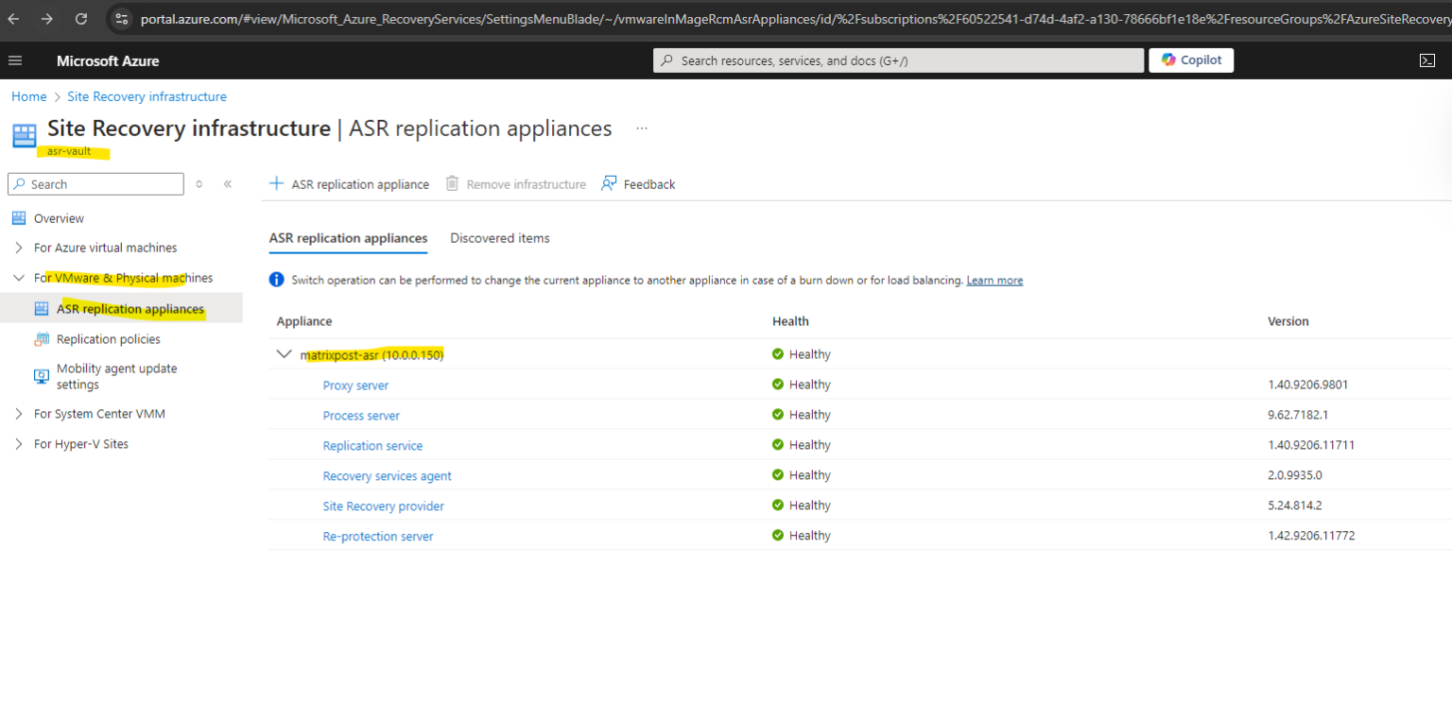The height and width of the screenshot is (703, 1452).
Task: Open the Azure portal hamburger menu
Action: coord(15,60)
